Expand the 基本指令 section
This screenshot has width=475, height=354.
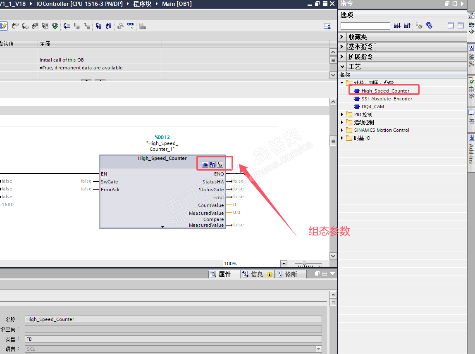point(342,47)
